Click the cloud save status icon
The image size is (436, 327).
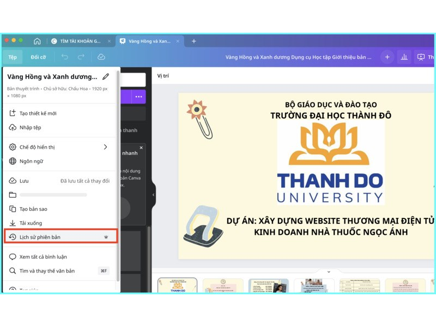[101, 57]
